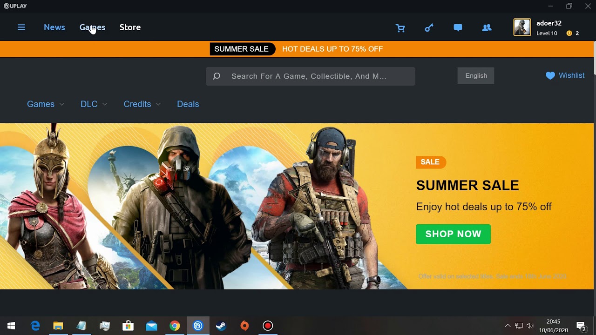Click the volume speaker icon
The width and height of the screenshot is (596, 335).
530,326
